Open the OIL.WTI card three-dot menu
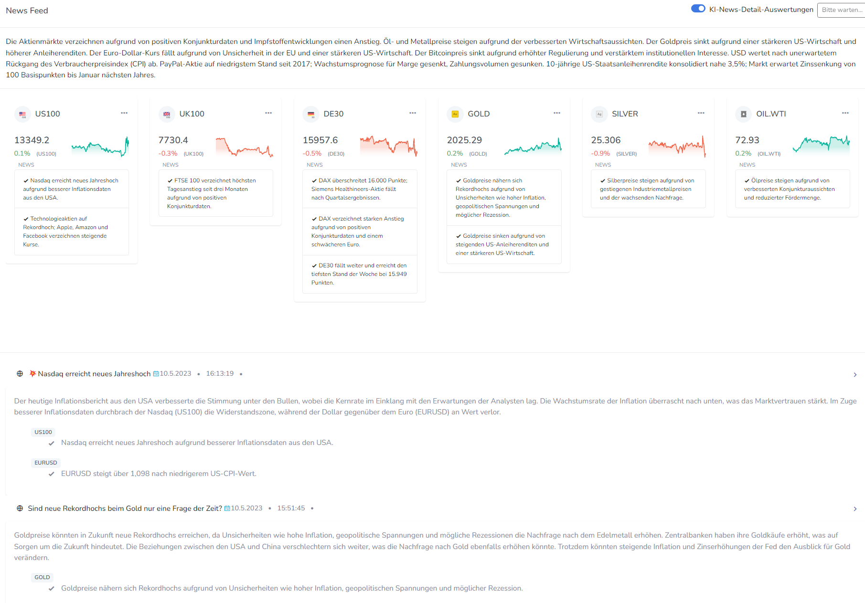Image resolution: width=865 pixels, height=603 pixels. pos(845,113)
